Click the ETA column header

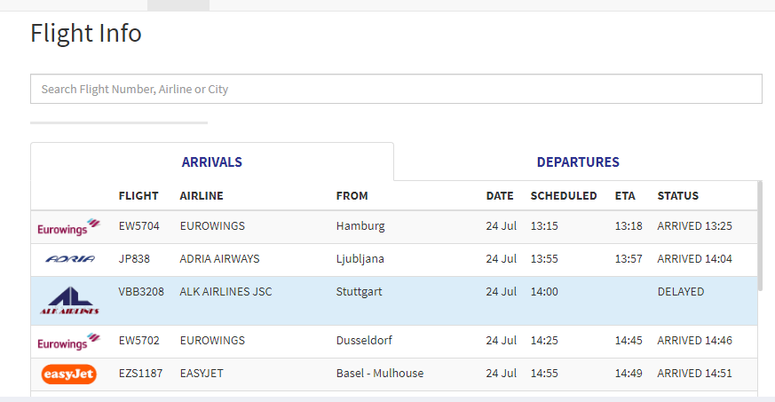point(625,196)
